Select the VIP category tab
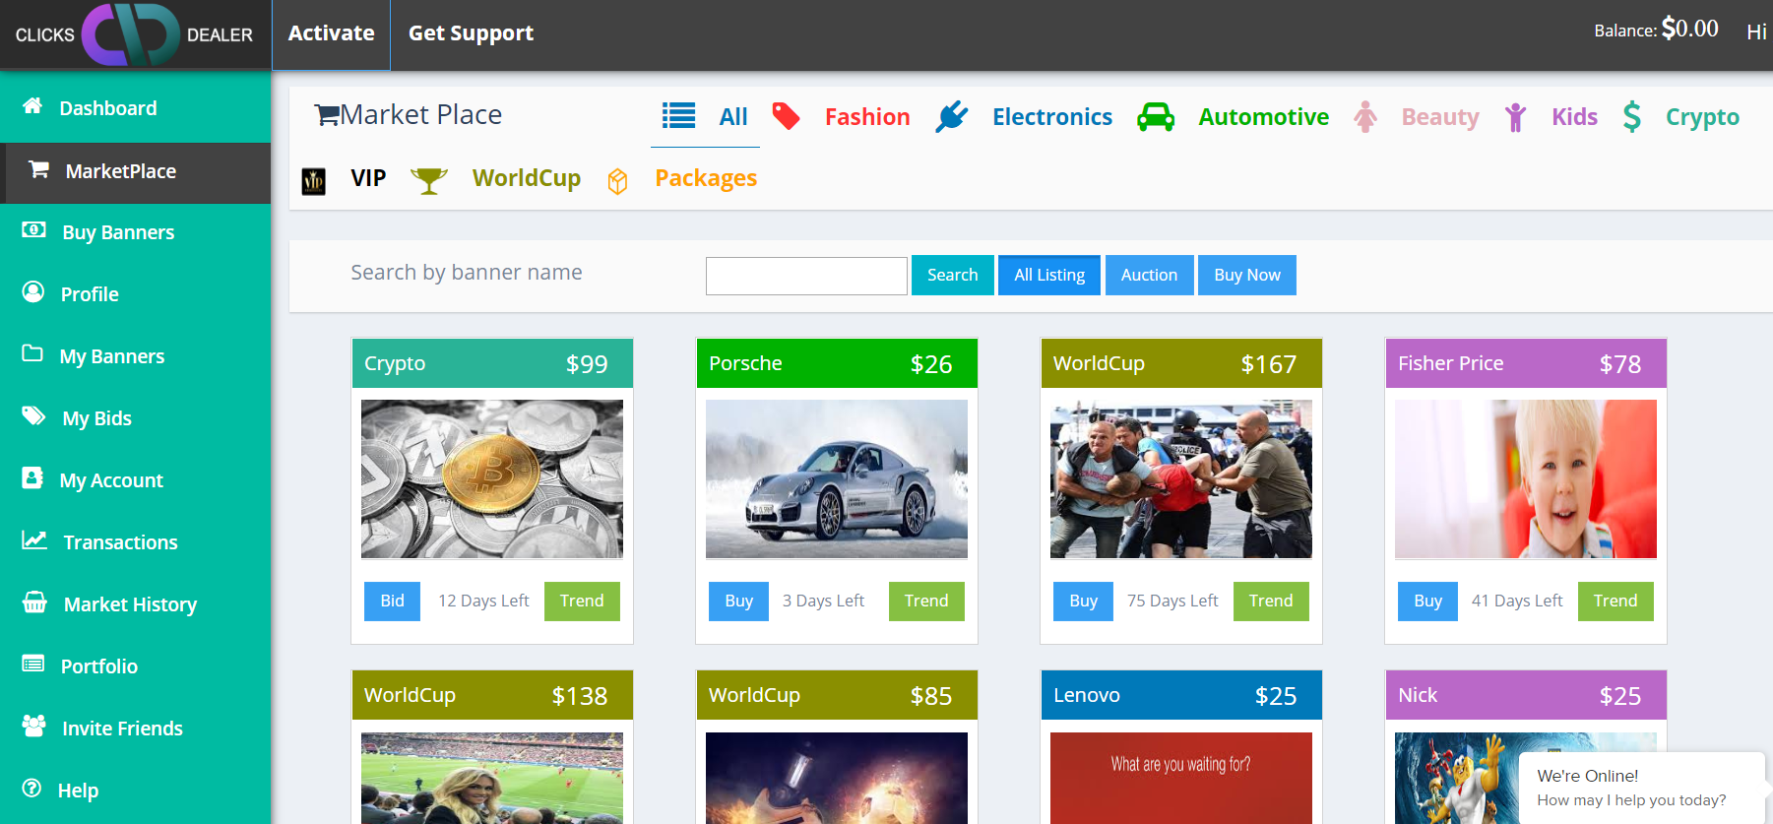This screenshot has width=1773, height=824. (x=368, y=178)
